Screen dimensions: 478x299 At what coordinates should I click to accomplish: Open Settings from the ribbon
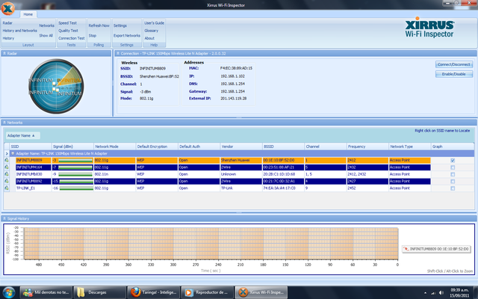pyautogui.click(x=120, y=25)
